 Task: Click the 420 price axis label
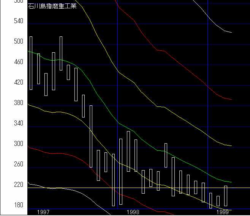click(18, 83)
